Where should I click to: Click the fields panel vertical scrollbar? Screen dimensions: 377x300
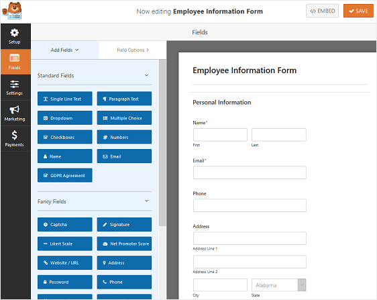pos(162,143)
